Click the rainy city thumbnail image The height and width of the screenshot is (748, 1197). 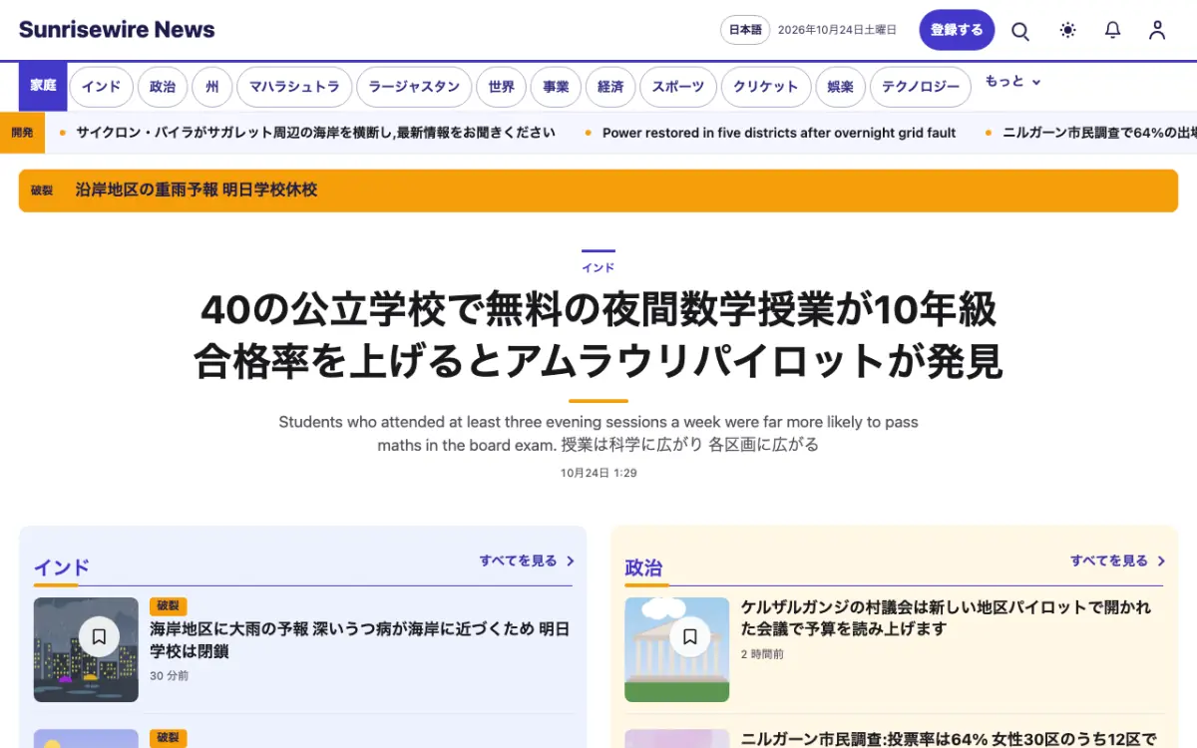[86, 649]
